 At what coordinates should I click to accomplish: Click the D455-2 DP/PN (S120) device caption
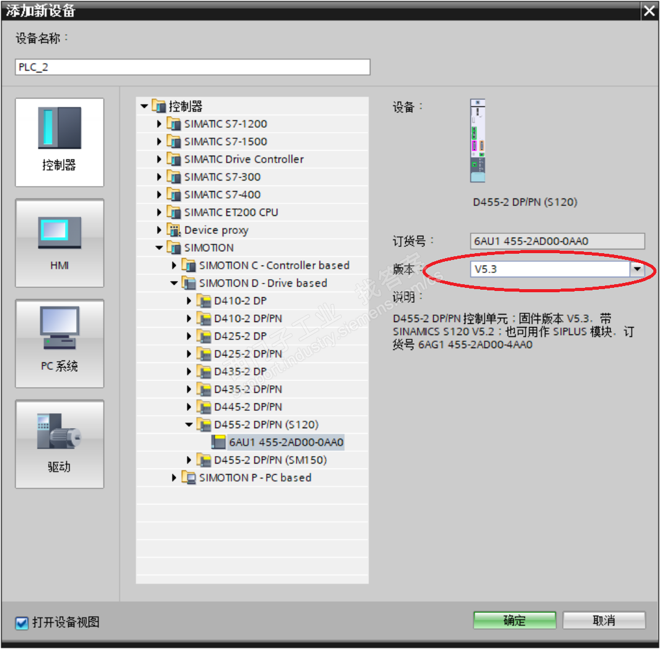tap(525, 202)
